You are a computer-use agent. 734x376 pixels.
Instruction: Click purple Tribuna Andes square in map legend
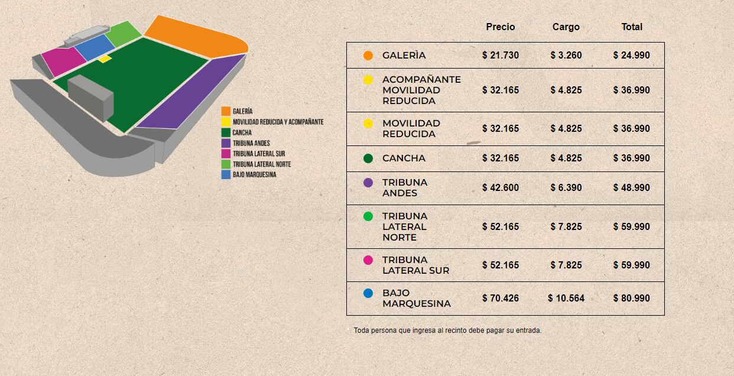(x=226, y=143)
